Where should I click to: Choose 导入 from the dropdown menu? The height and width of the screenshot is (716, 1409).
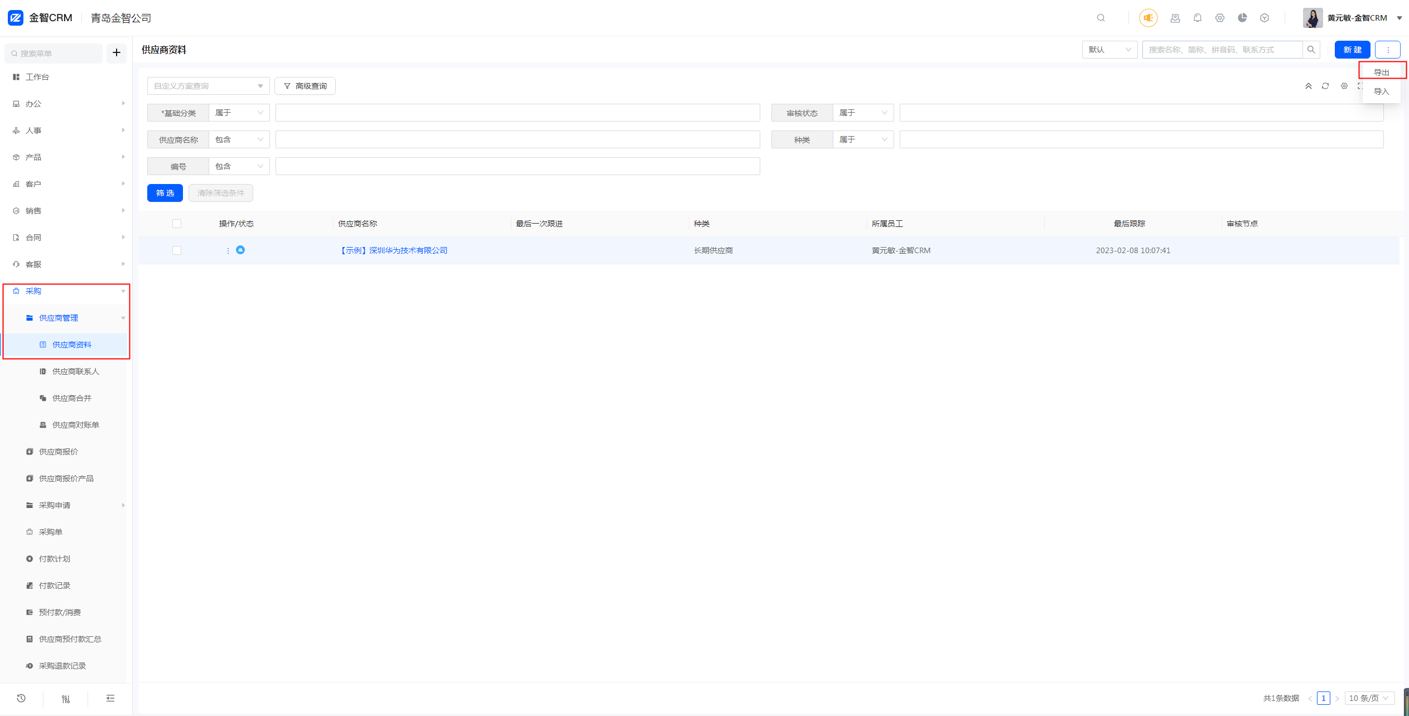click(x=1382, y=91)
